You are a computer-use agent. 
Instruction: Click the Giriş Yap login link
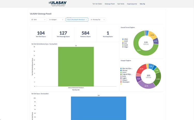(143, 4)
